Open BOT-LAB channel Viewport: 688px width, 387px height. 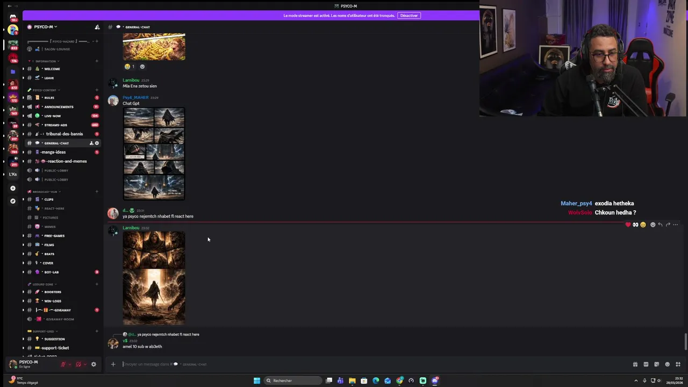tap(63, 272)
